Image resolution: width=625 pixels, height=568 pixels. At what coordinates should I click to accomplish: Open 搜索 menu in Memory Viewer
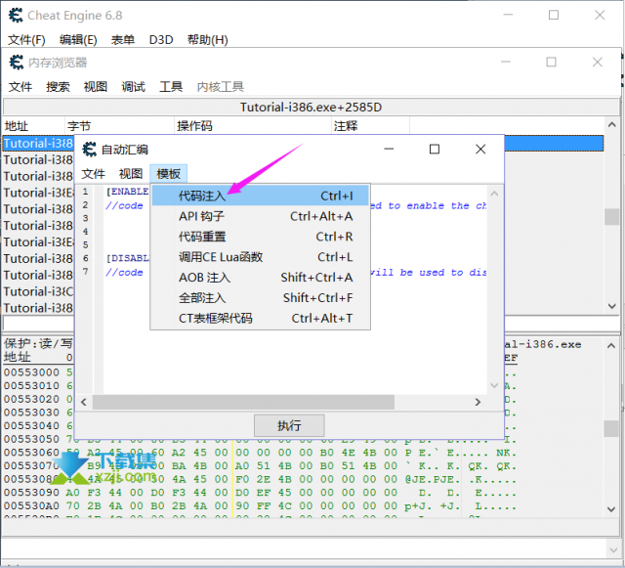pos(58,87)
